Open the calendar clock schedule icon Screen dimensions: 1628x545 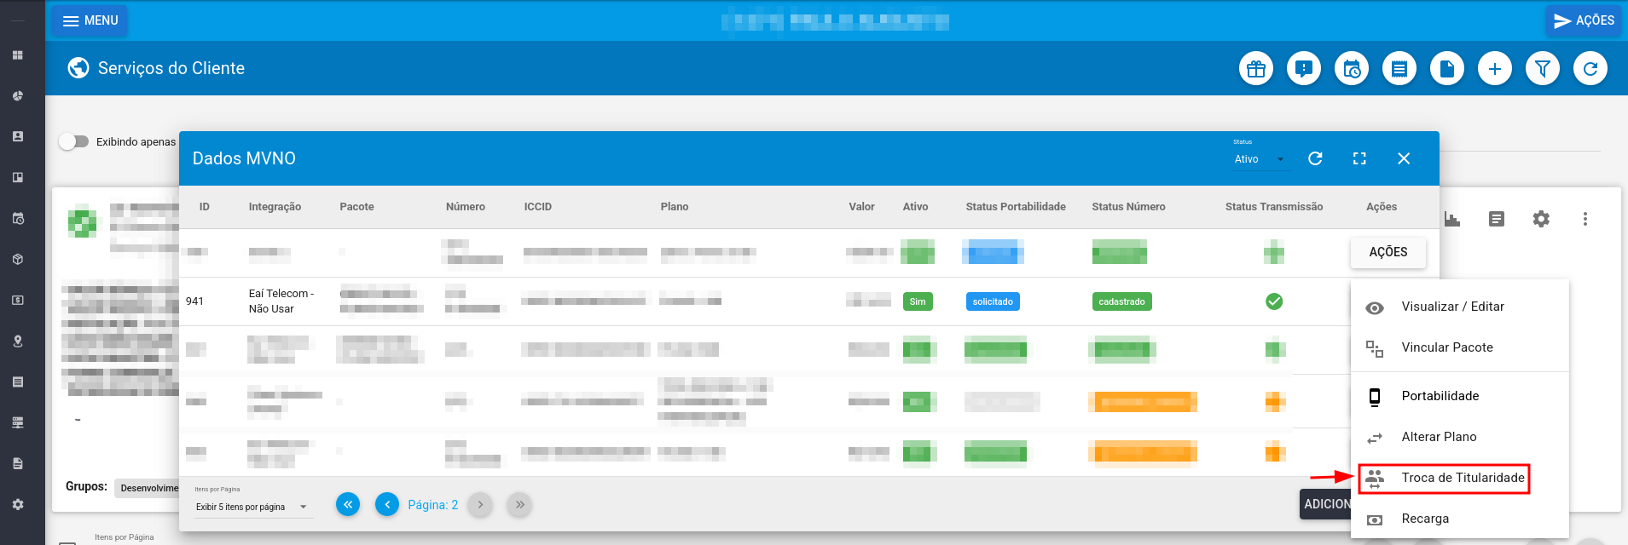[1352, 68]
